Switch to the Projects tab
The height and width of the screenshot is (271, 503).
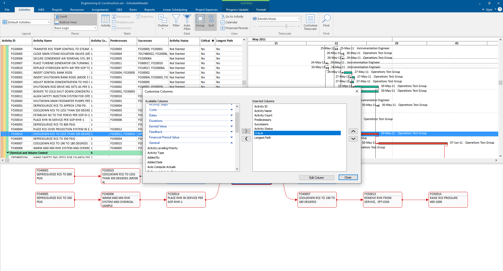pos(57,10)
